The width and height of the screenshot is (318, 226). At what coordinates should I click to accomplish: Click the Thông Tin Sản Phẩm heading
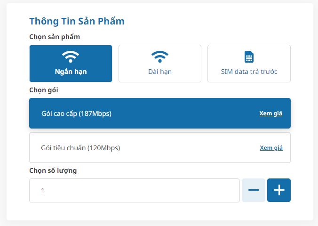click(x=77, y=21)
